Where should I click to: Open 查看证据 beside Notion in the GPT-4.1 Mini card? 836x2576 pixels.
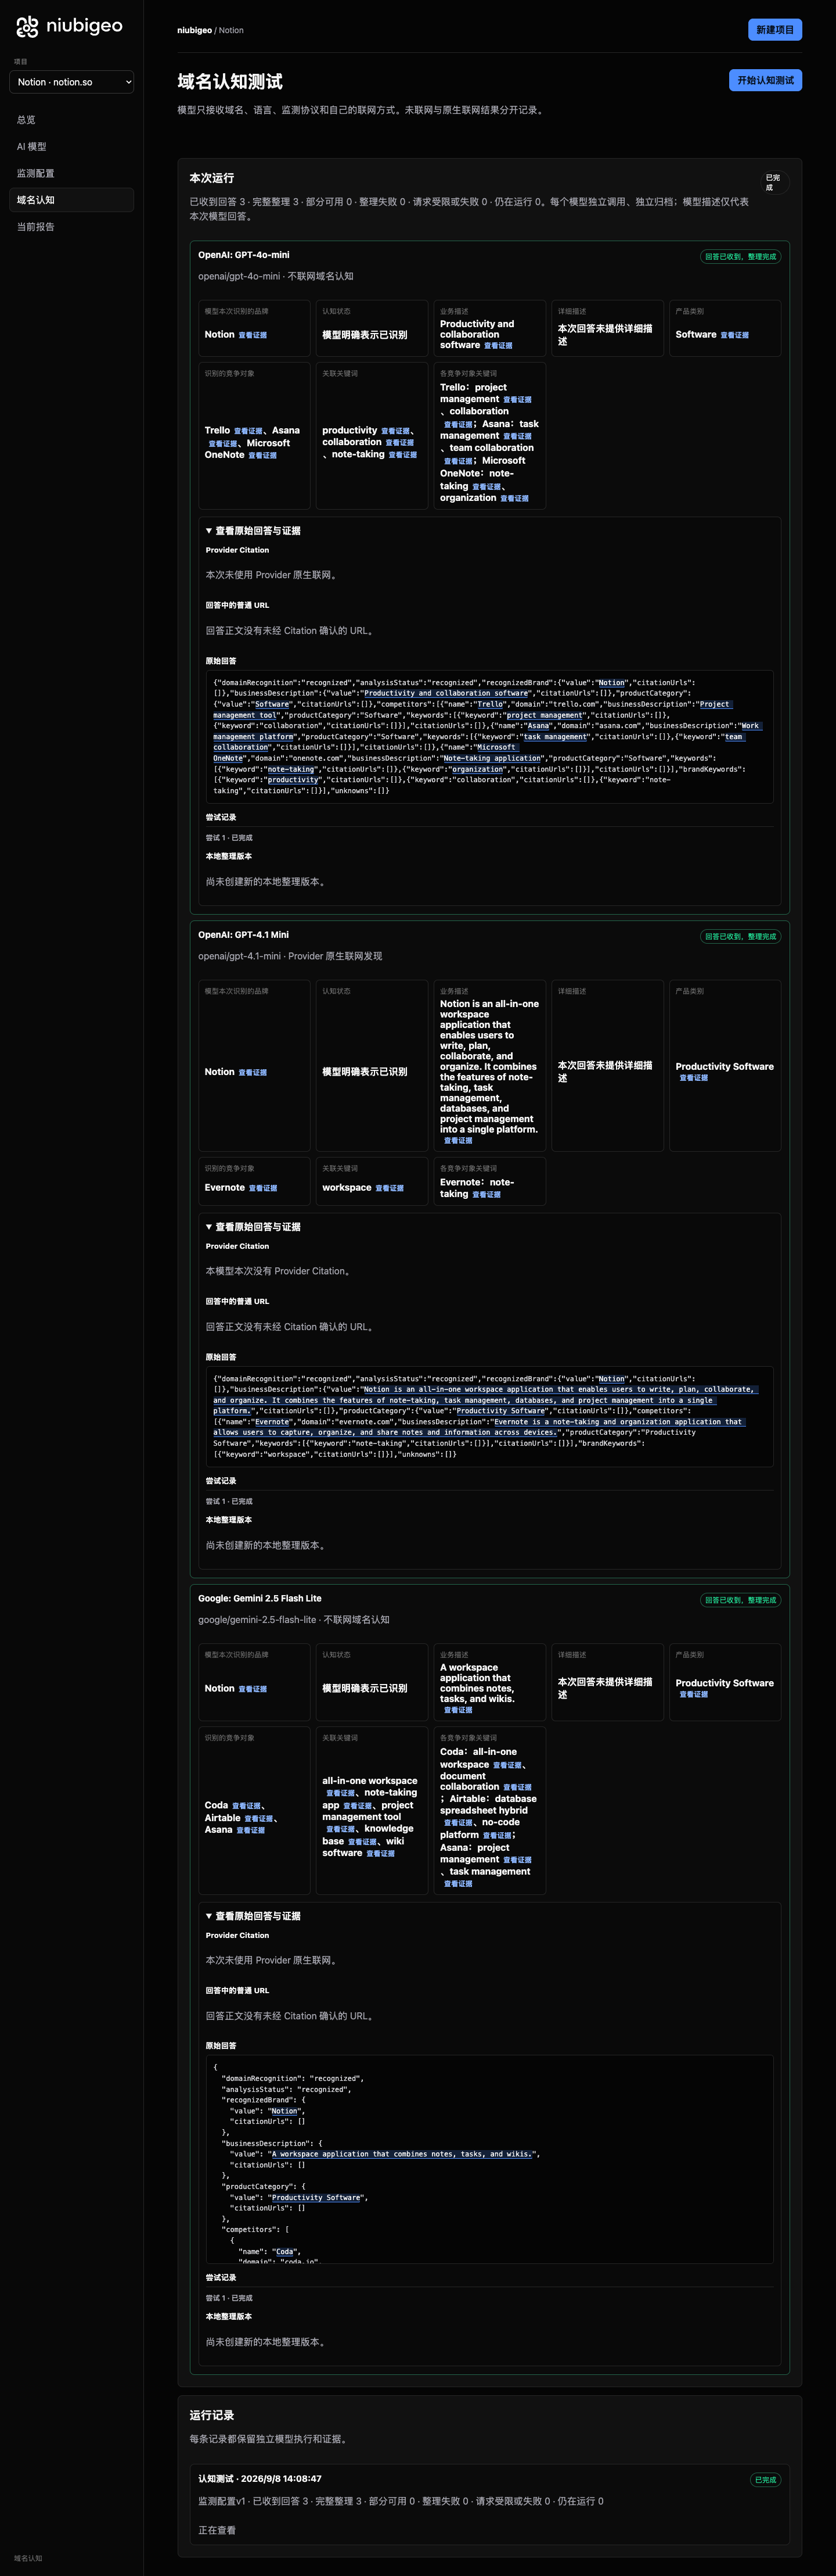click(253, 1072)
